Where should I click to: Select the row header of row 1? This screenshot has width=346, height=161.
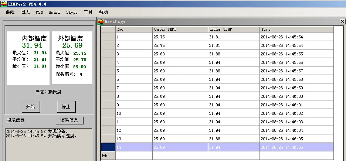click(108, 37)
